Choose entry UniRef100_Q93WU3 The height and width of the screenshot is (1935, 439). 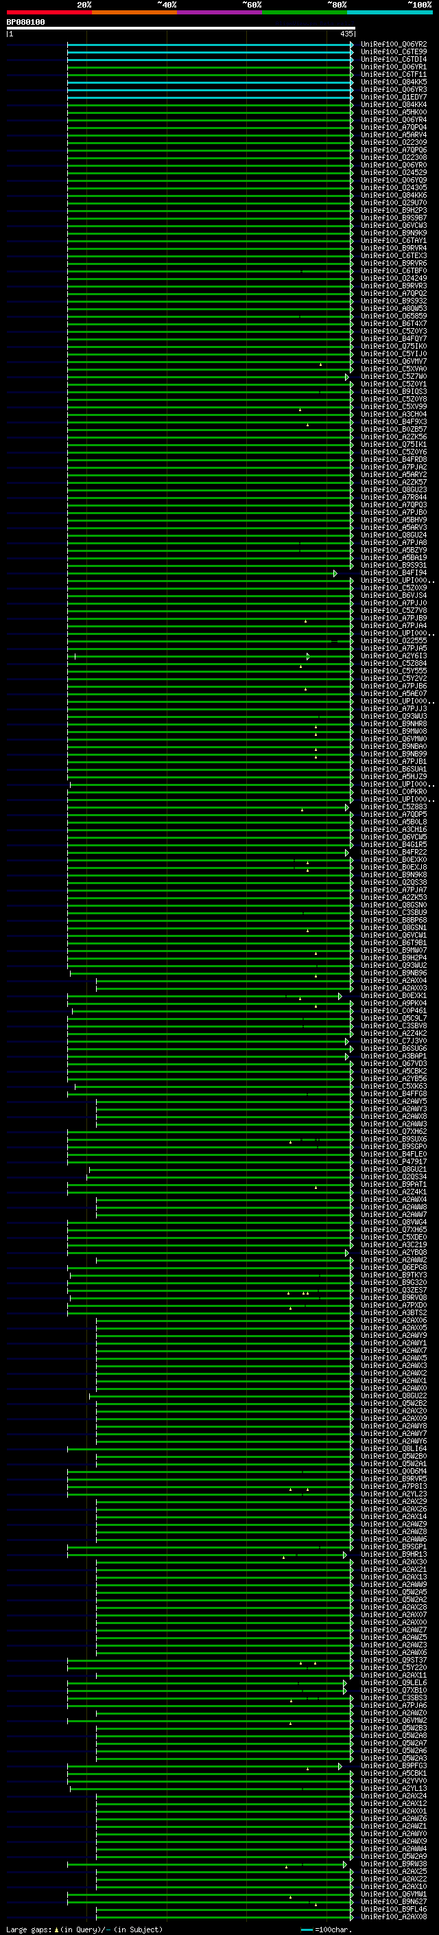click(x=393, y=716)
